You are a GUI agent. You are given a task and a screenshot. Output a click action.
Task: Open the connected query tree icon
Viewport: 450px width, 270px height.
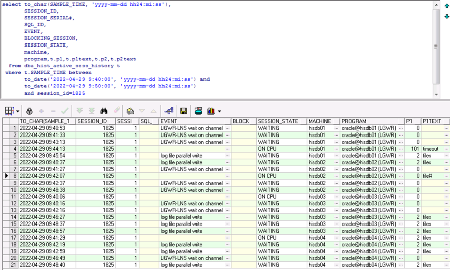click(x=169, y=111)
